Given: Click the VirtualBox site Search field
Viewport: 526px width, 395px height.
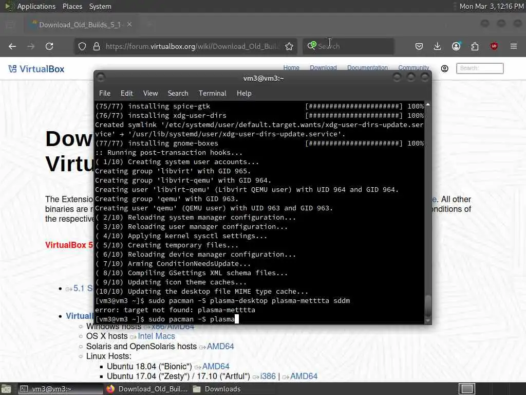Looking at the screenshot, I should tap(480, 68).
